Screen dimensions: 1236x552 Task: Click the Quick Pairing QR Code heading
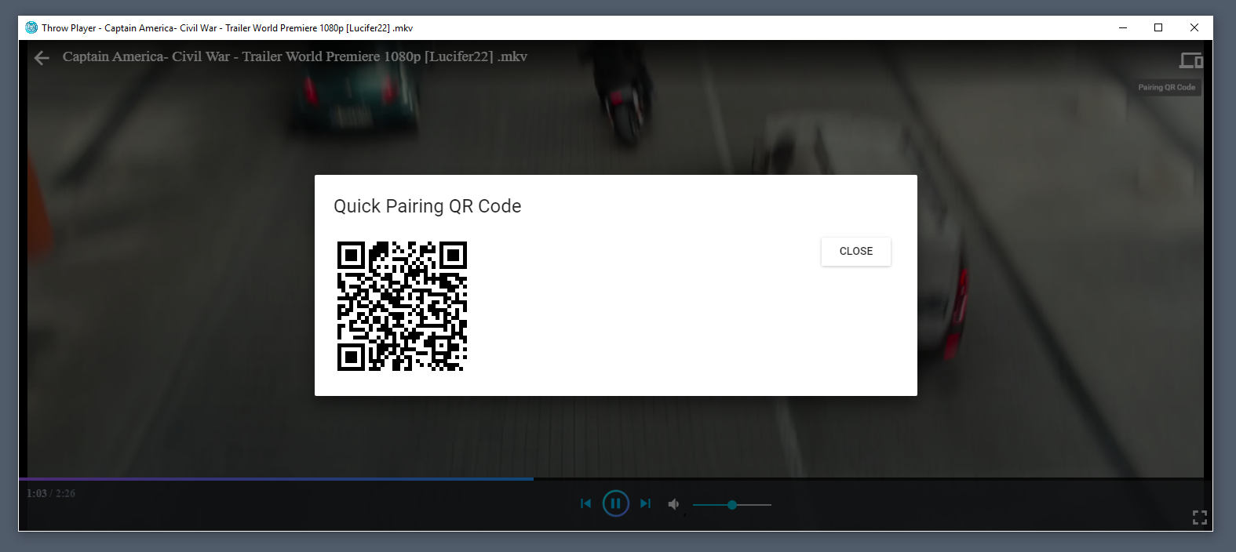pyautogui.click(x=427, y=206)
